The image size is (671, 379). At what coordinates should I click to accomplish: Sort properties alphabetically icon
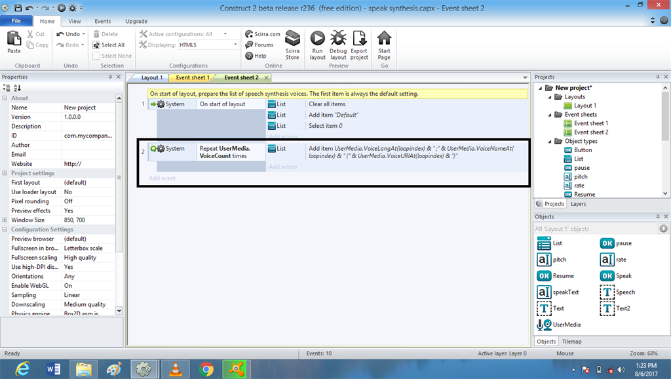(17, 88)
